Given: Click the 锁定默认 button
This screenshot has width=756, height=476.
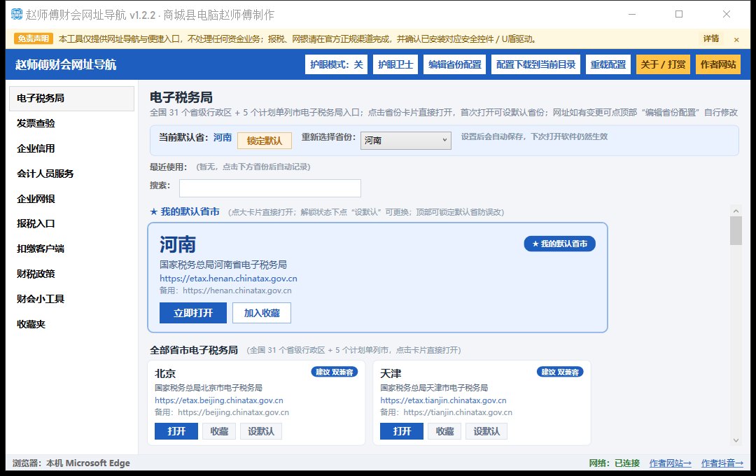Looking at the screenshot, I should [x=264, y=140].
